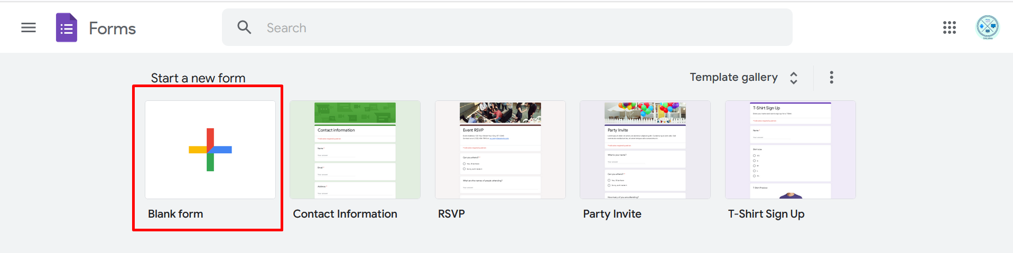
Task: Click the Blank form label
Action: point(175,214)
